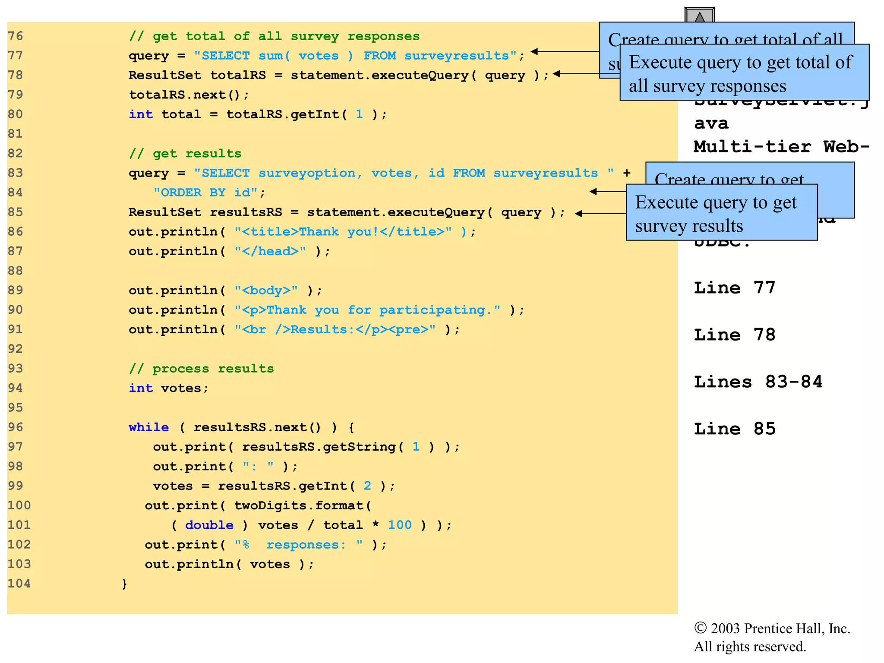Select the comment "// get total of all survey responses"
Image resolution: width=884 pixels, height=663 pixels.
(274, 36)
